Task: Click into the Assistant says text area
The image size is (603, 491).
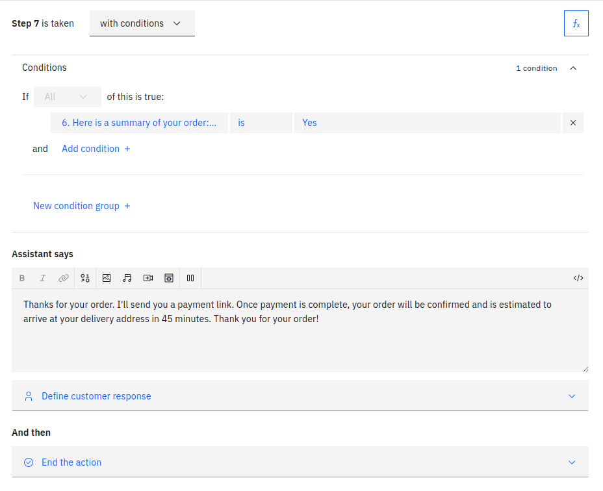Action: pyautogui.click(x=300, y=338)
